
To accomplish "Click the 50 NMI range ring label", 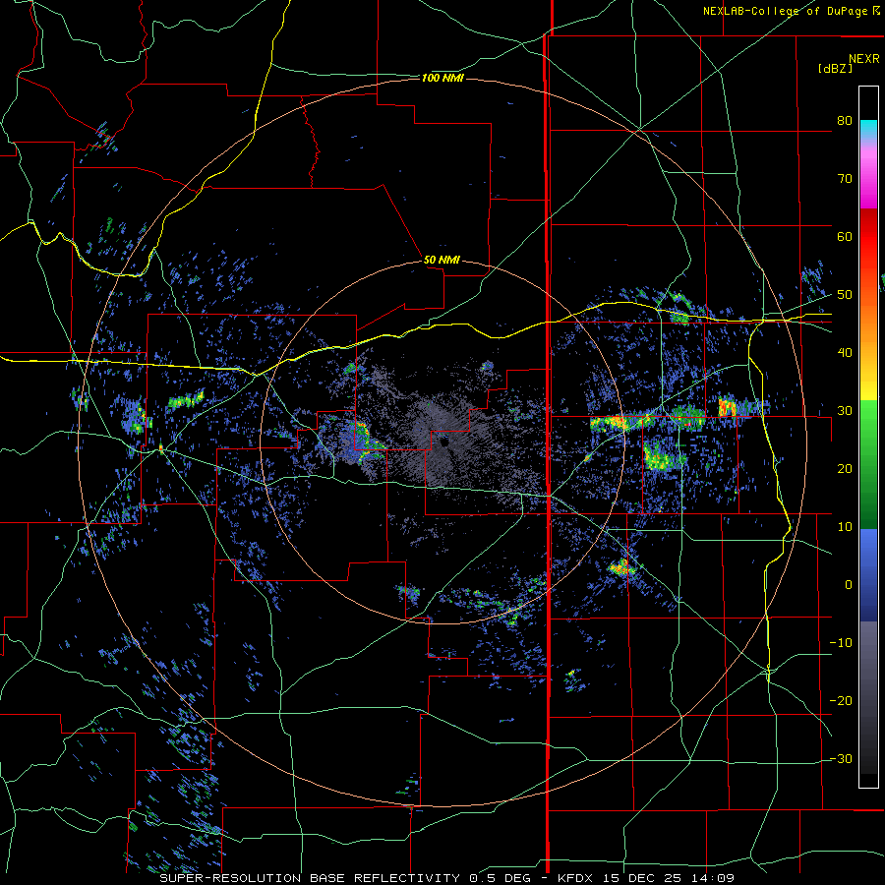I will (442, 261).
